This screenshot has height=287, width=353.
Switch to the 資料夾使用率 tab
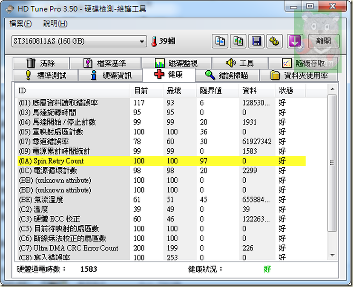(x=299, y=75)
